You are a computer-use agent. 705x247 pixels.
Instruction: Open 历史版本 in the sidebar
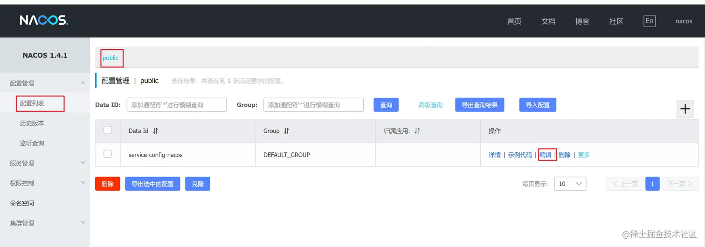coord(32,123)
